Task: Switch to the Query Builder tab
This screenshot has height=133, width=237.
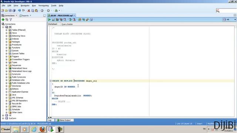Action: click(67, 24)
